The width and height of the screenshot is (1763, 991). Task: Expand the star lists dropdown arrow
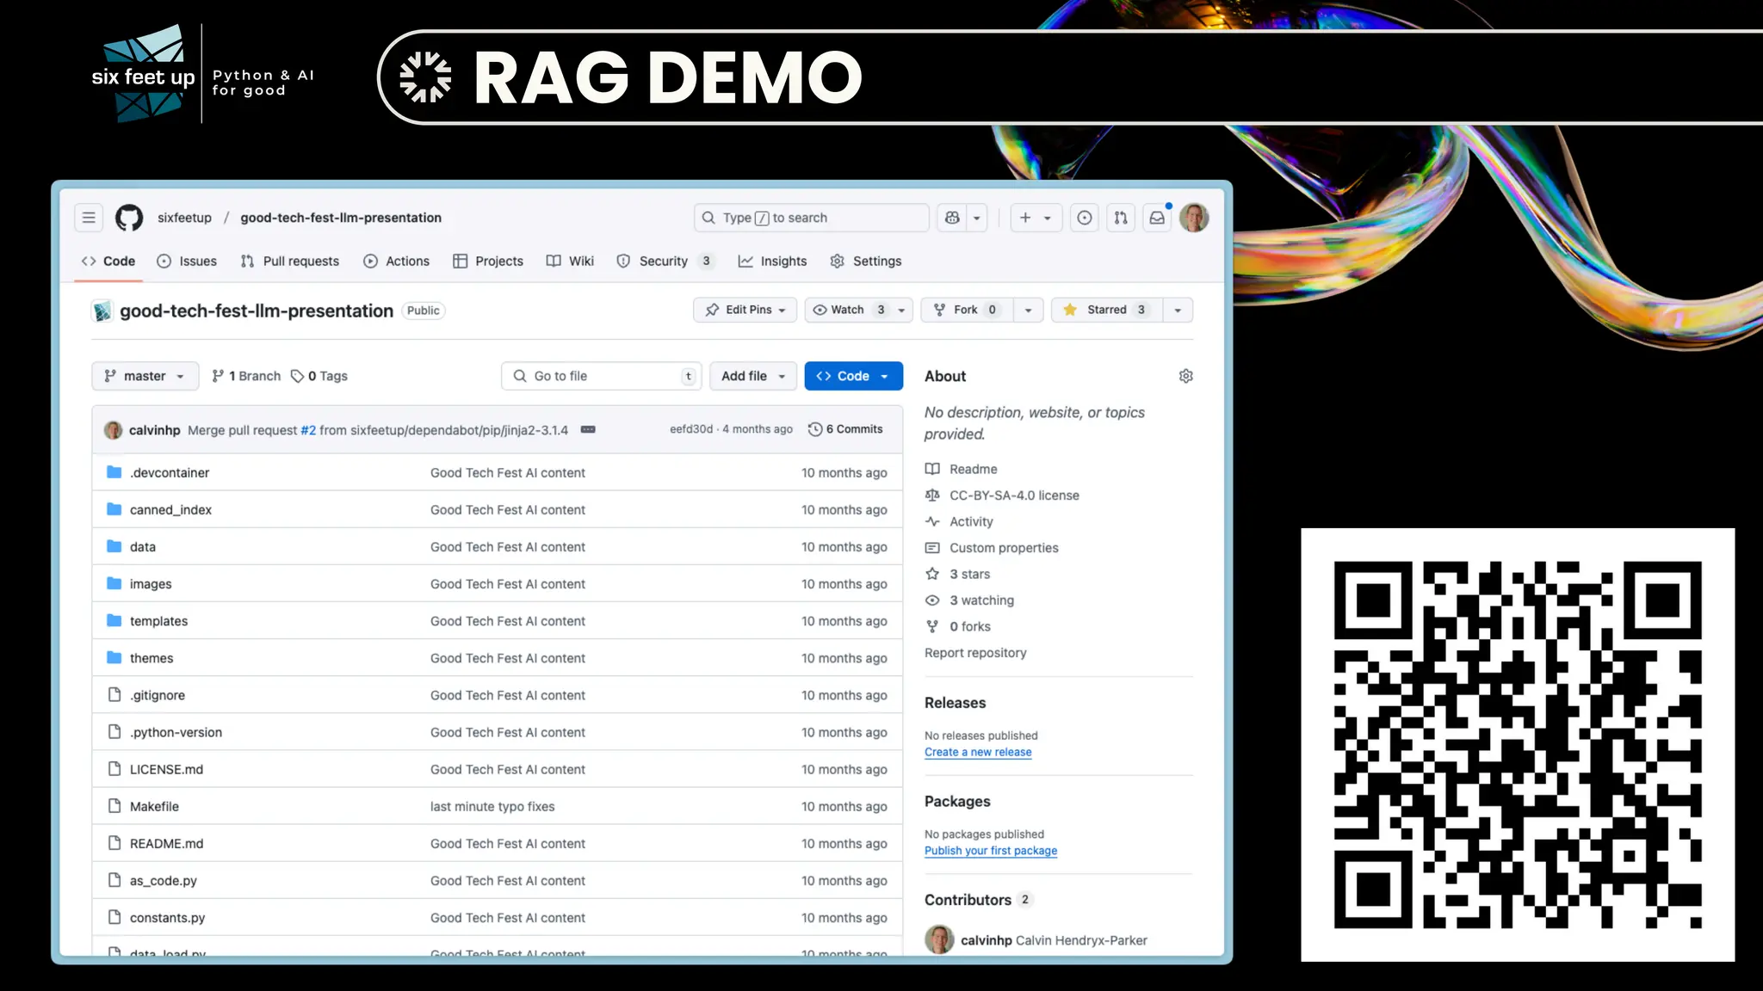1178,310
